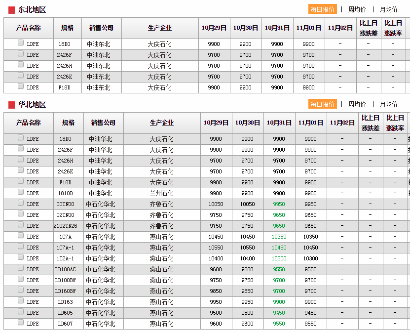Viewport: 410px width, 333px height.
Task: Click 中石化华北 in the LD605 row
Action: coord(101,313)
